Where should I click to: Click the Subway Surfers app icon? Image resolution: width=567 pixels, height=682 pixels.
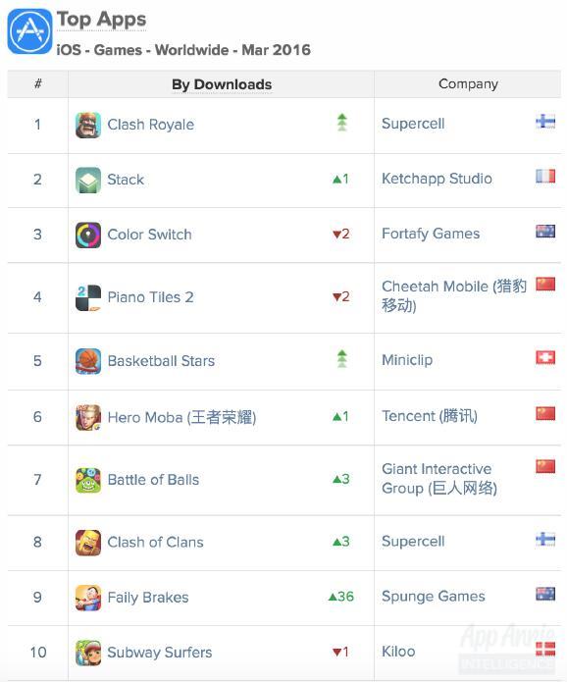tap(88, 653)
